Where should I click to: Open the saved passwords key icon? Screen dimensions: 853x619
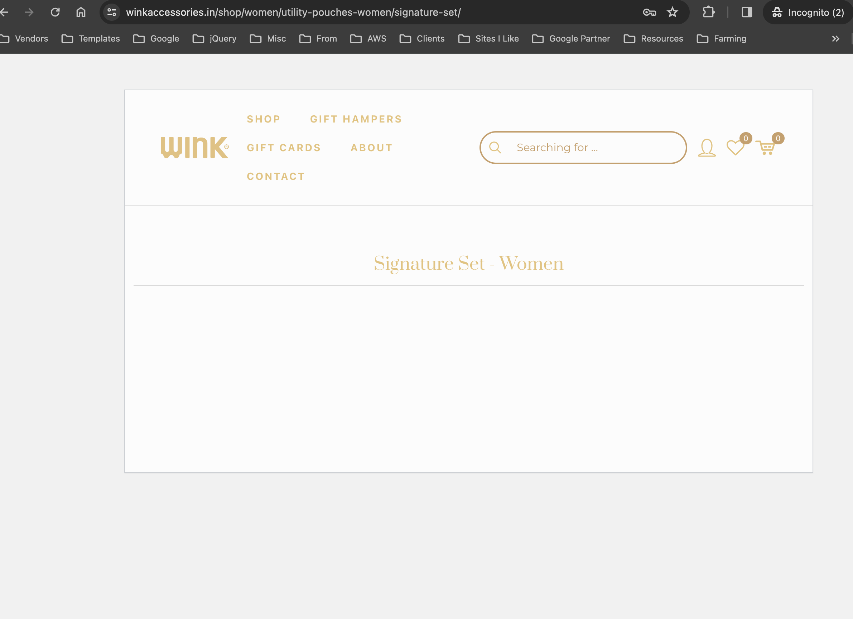tap(650, 13)
